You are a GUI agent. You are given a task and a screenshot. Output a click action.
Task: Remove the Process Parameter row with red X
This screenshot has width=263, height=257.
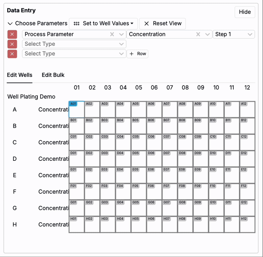click(12, 34)
